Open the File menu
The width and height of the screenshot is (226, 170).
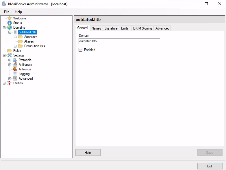[7, 12]
